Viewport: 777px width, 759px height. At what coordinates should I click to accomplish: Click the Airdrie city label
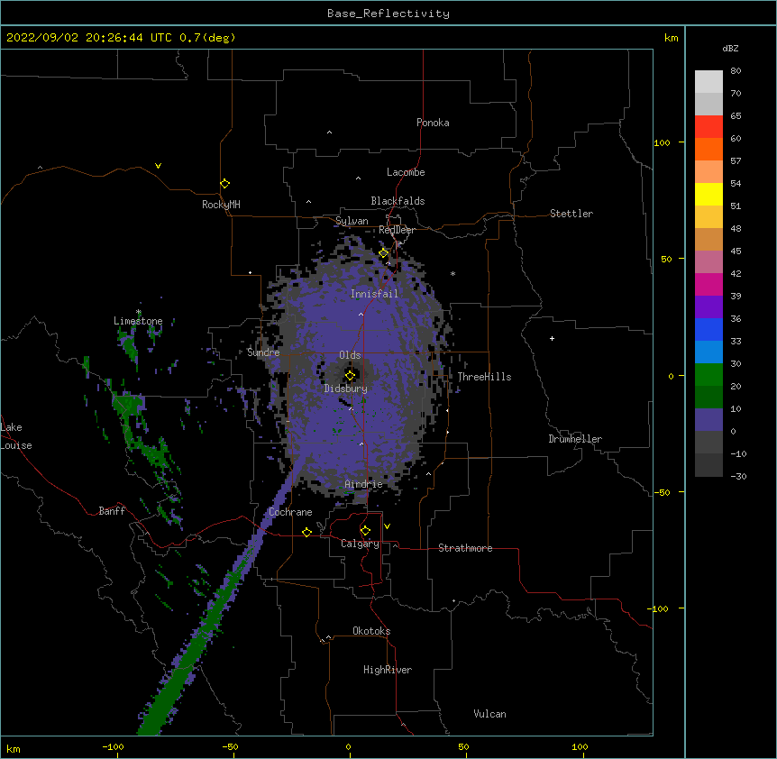(x=363, y=484)
